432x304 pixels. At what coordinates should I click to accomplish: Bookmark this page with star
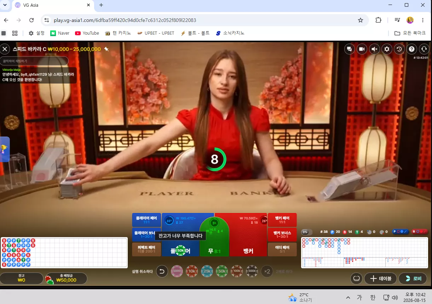361,20
